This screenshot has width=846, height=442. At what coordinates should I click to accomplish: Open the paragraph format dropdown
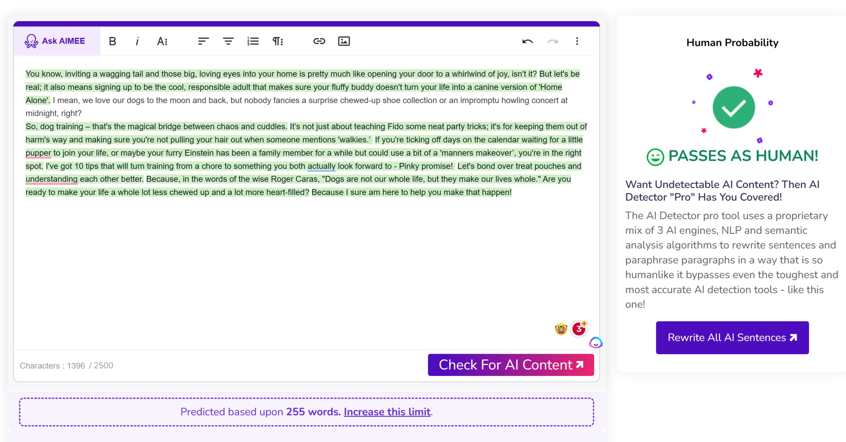click(x=278, y=41)
